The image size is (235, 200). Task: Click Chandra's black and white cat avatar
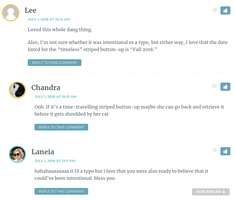click(x=17, y=90)
